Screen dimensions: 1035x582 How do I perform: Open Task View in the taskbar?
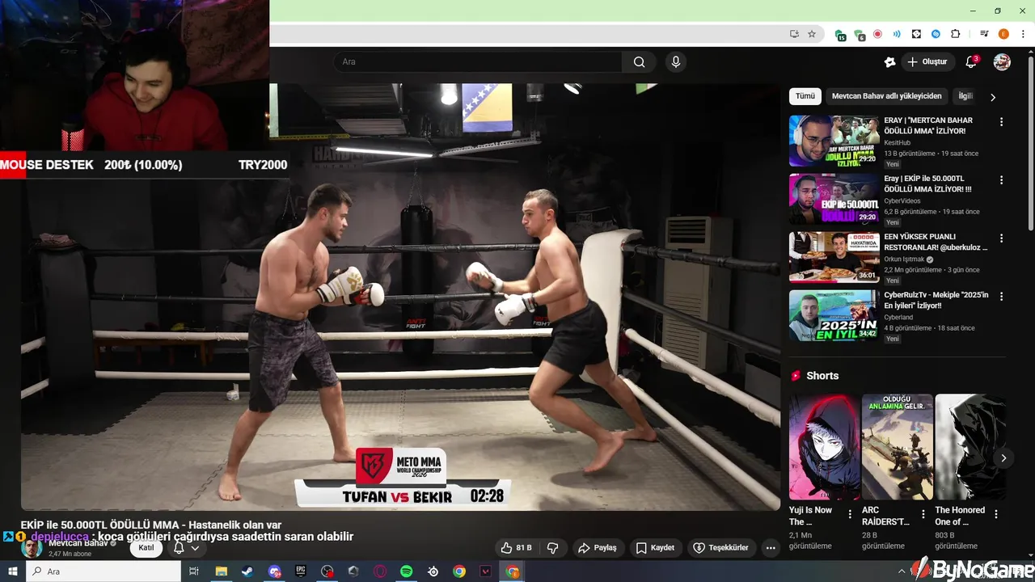(194, 571)
